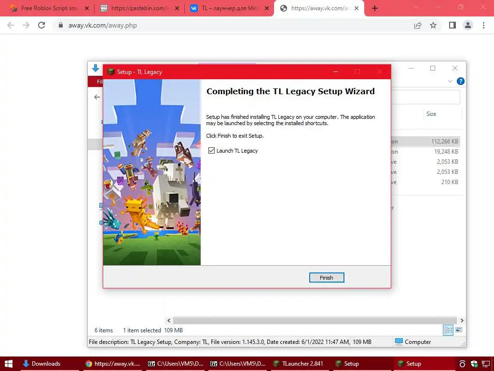Open the Windows Start menu

pyautogui.click(x=9, y=364)
